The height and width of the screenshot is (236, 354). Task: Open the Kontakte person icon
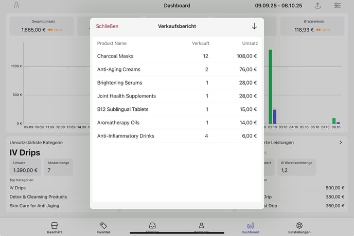click(x=201, y=226)
